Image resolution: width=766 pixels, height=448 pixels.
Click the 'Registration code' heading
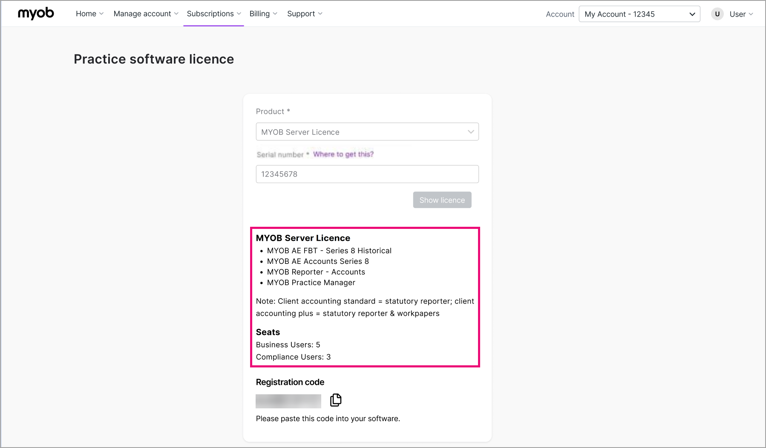coord(290,382)
